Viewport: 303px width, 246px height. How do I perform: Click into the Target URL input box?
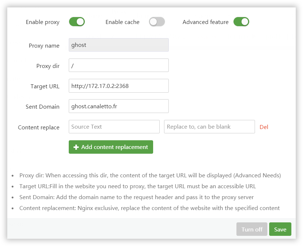point(119,86)
